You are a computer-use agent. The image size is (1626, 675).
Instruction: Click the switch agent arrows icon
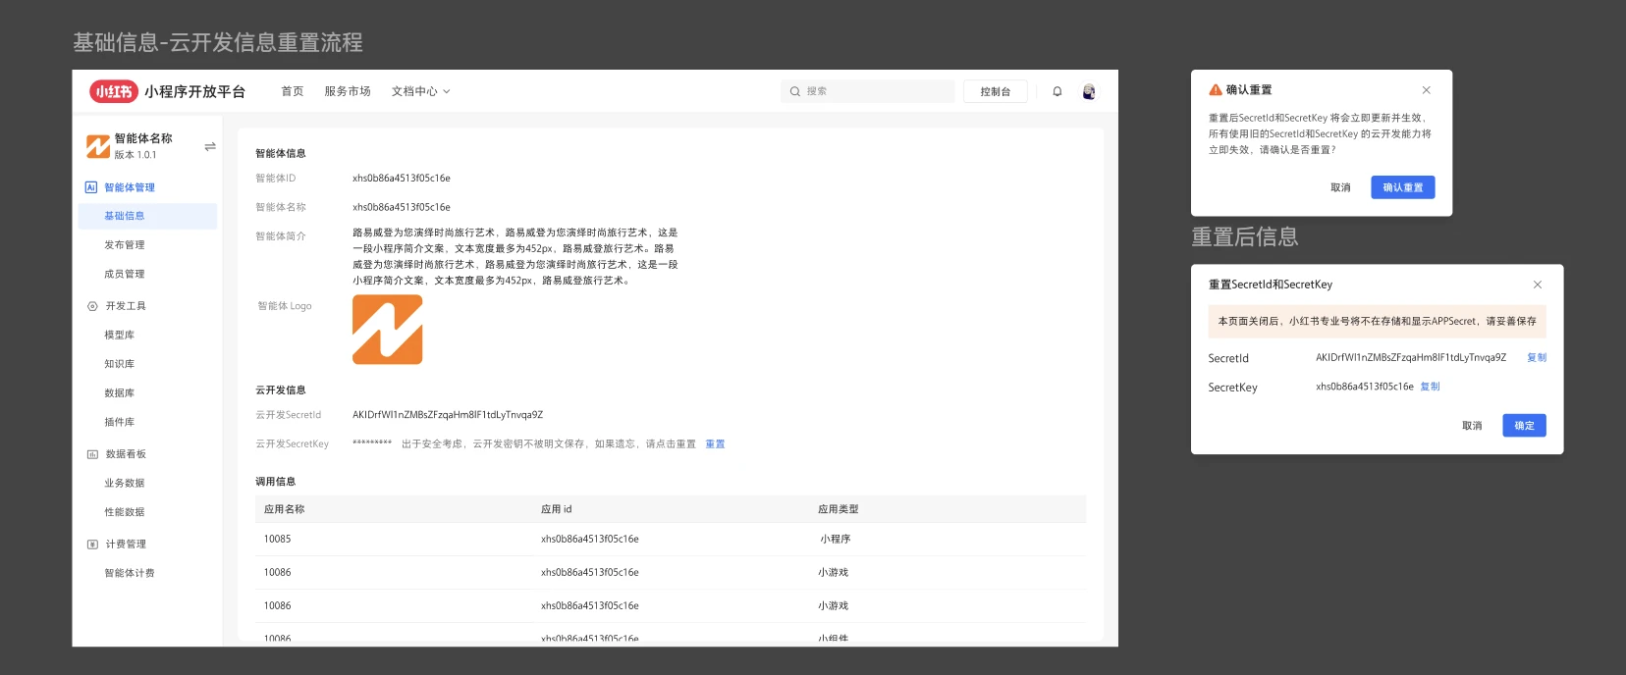(209, 147)
